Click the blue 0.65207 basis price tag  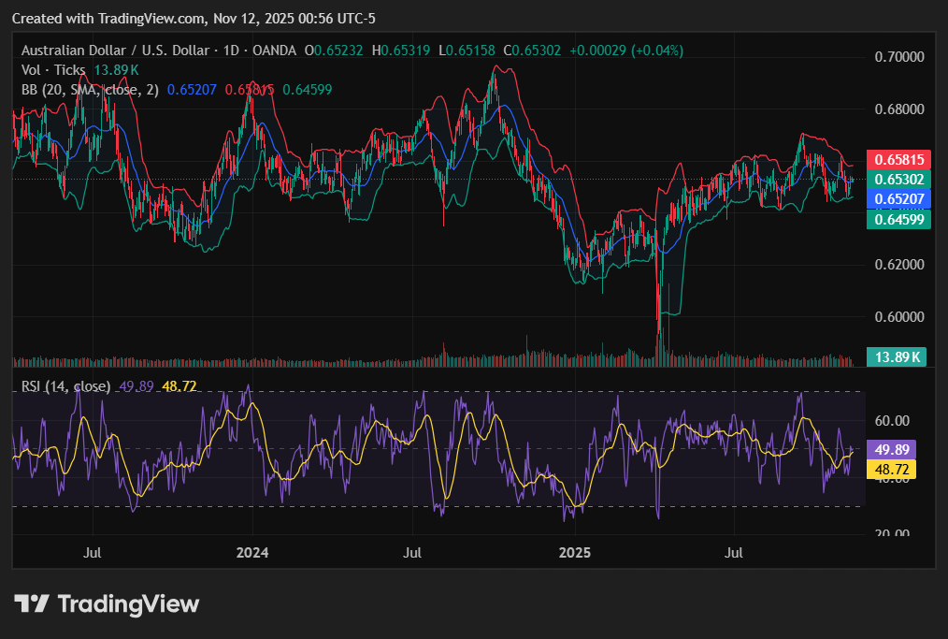(x=897, y=198)
